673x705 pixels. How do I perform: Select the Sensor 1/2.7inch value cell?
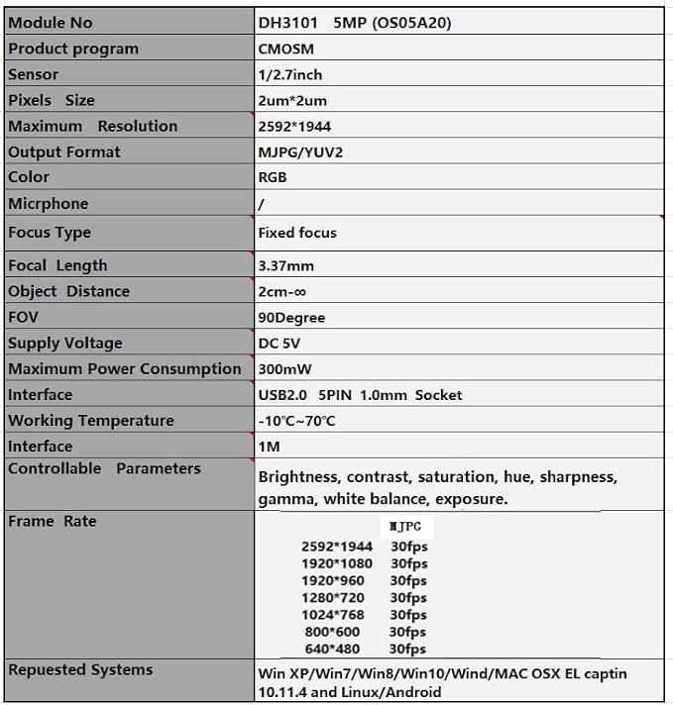point(459,73)
